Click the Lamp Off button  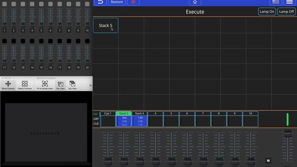click(x=286, y=12)
